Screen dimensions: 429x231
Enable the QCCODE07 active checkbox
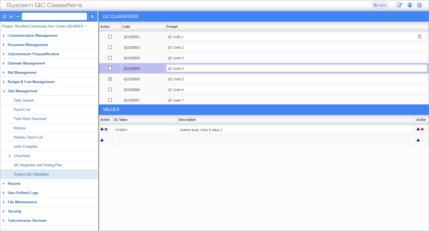tap(110, 100)
